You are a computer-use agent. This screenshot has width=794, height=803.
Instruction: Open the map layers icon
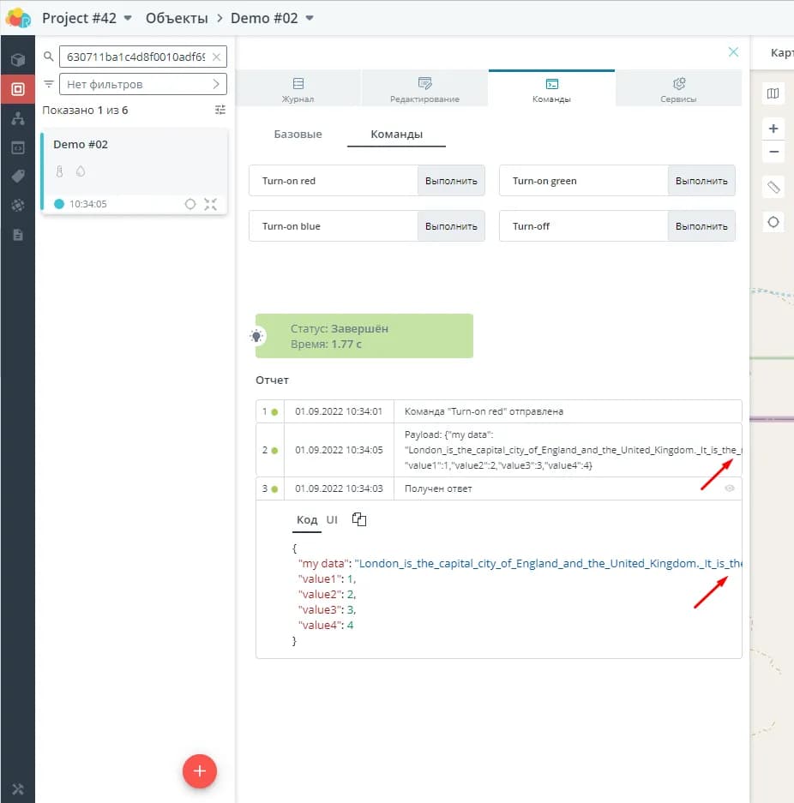(773, 93)
